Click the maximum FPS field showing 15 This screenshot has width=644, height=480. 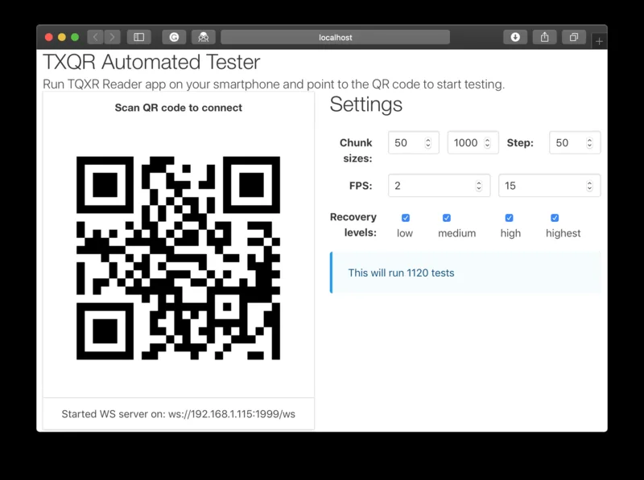coord(549,186)
